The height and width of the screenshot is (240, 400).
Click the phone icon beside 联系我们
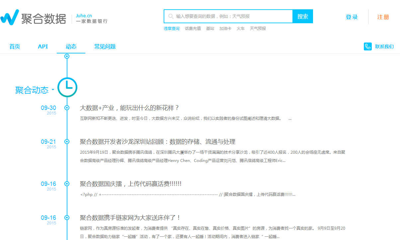pos(368,46)
